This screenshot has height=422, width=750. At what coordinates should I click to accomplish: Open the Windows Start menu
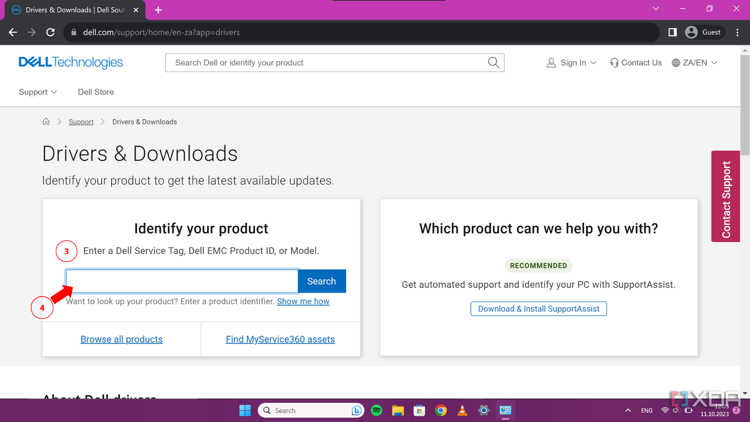tap(245, 410)
